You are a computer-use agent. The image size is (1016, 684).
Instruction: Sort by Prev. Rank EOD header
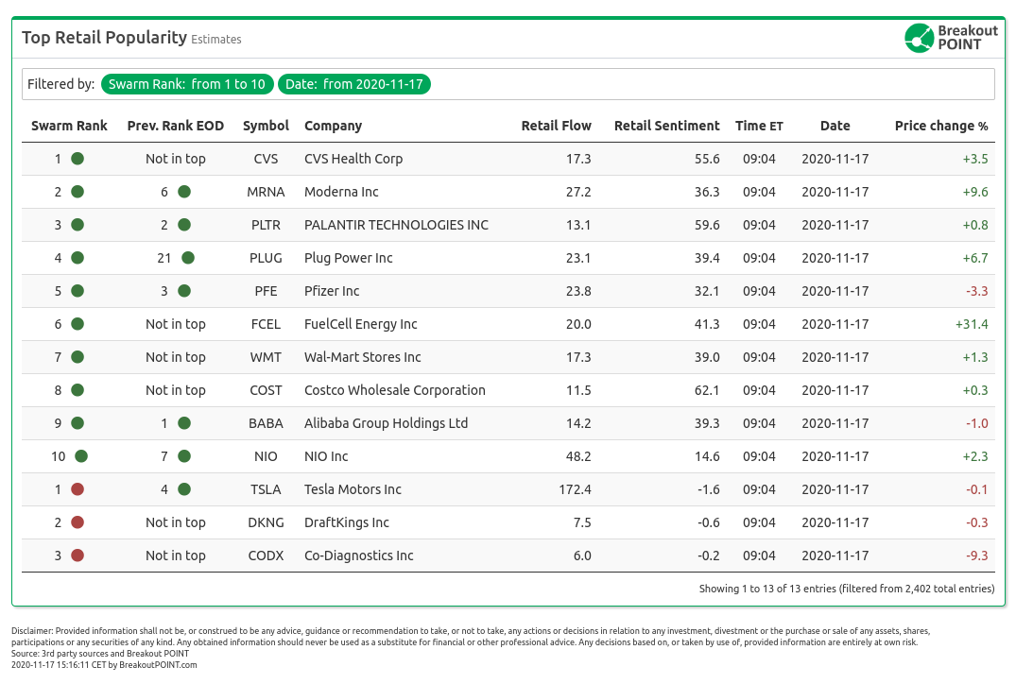click(x=175, y=126)
